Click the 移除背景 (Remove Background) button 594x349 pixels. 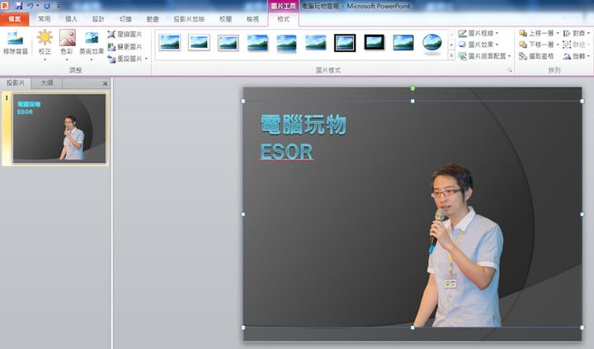pyautogui.click(x=15, y=43)
